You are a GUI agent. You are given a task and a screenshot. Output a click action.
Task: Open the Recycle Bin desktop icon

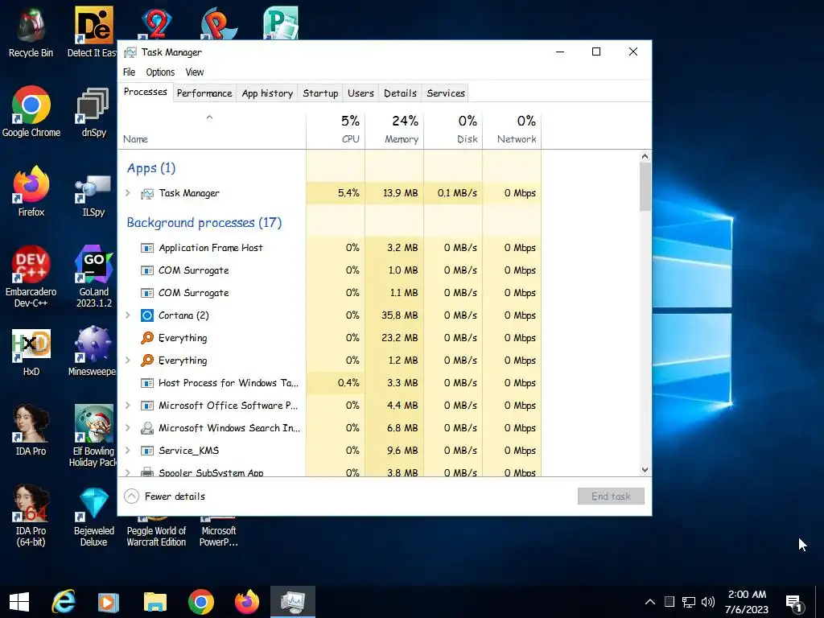point(31,31)
